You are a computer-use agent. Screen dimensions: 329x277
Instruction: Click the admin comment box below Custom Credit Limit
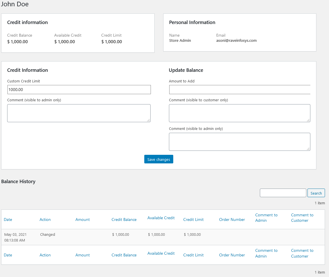pos(79,113)
